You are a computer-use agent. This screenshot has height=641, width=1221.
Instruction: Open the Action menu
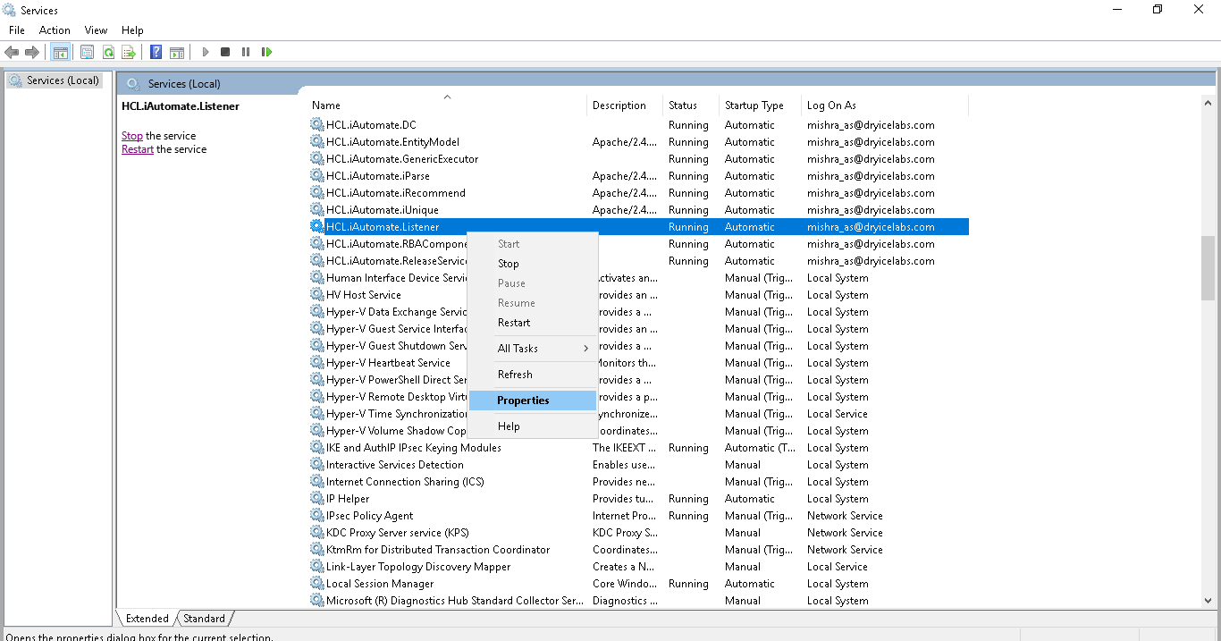click(x=55, y=30)
